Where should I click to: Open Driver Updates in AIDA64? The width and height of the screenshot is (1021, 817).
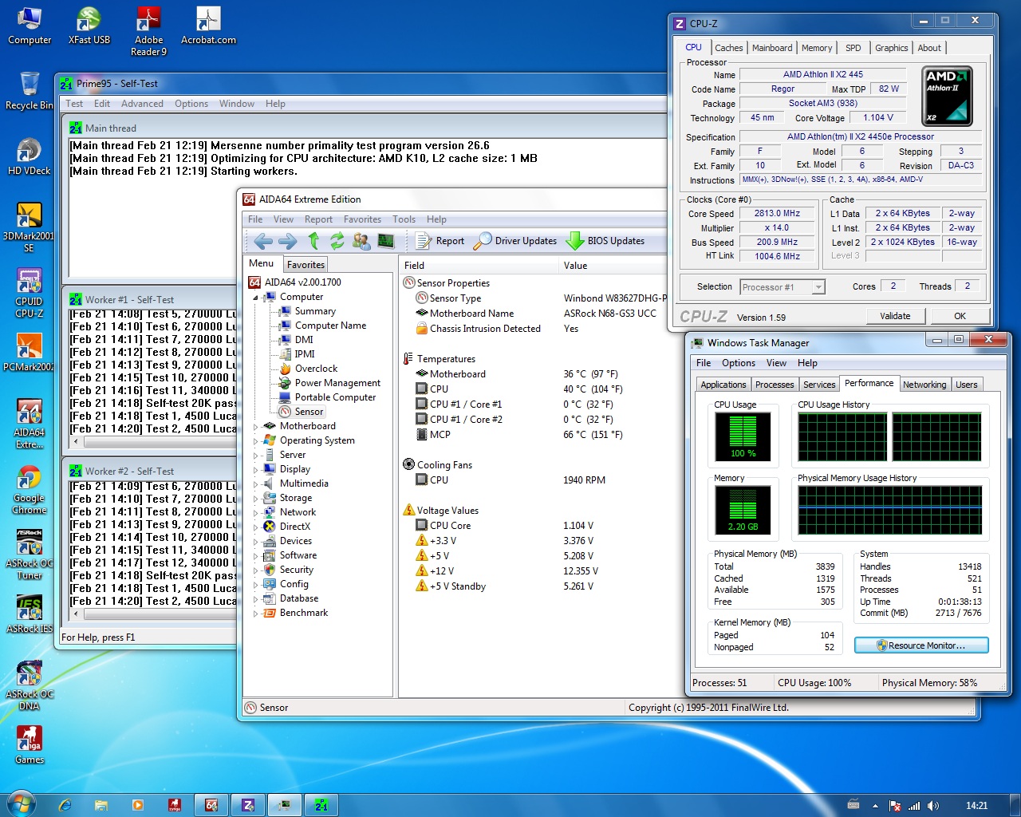515,241
